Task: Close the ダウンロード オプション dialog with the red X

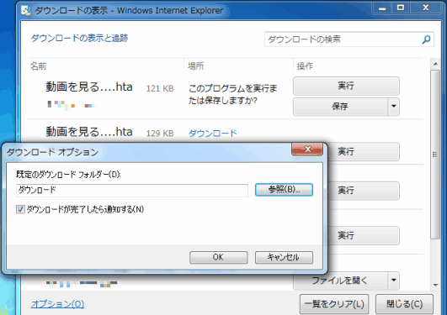Action: click(307, 150)
